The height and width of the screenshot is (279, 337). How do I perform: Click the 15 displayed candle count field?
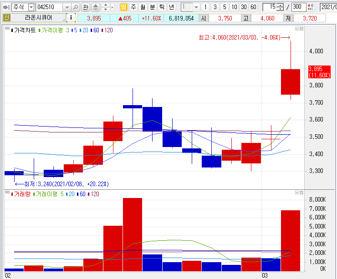[270, 7]
